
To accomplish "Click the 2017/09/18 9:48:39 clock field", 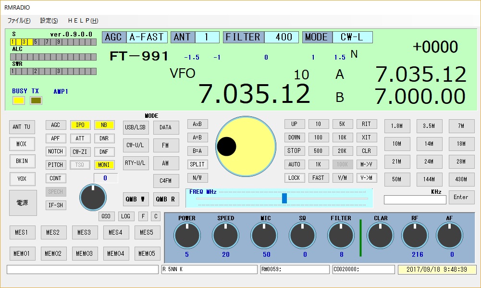I will [x=437, y=270].
